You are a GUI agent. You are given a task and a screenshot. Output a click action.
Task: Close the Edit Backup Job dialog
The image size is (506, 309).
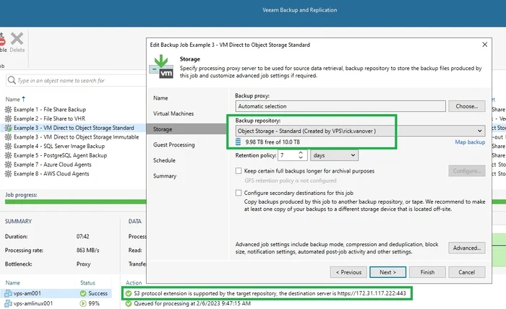(x=485, y=45)
